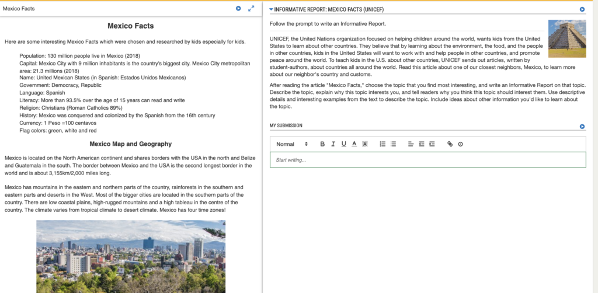
Task: Play audio for My Submission section
Action: tap(582, 126)
